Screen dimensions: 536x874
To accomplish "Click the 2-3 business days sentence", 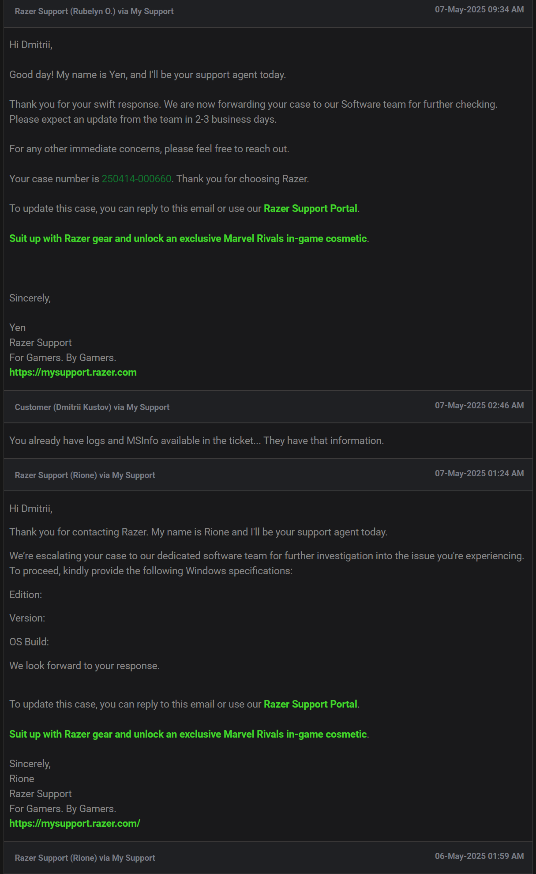I will tap(143, 119).
